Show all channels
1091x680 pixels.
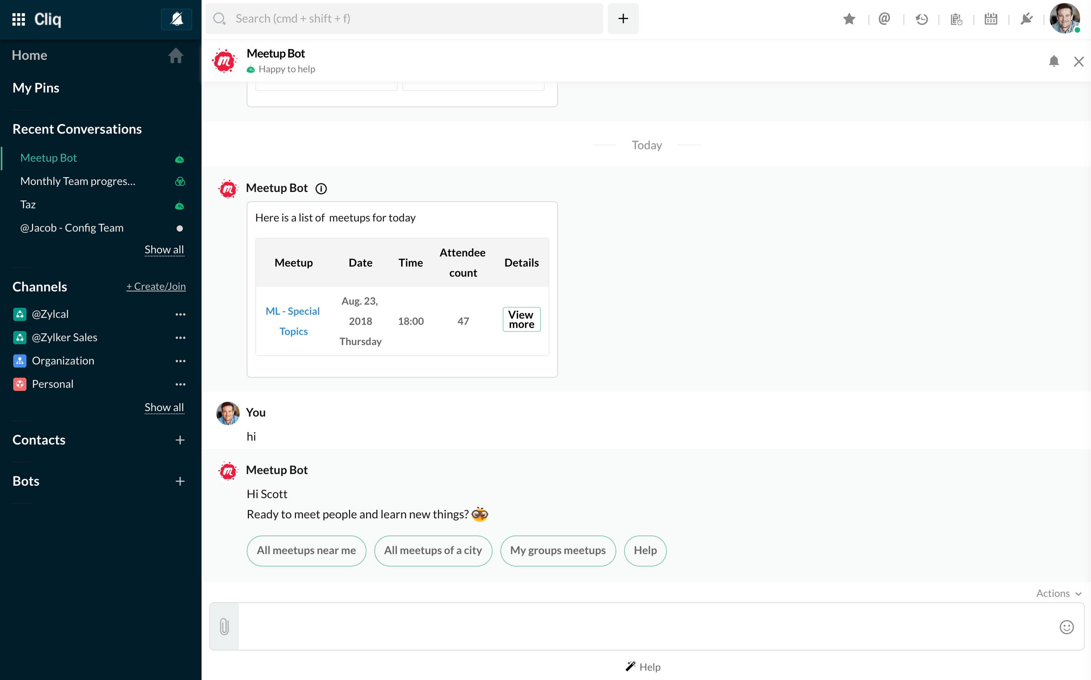tap(164, 408)
